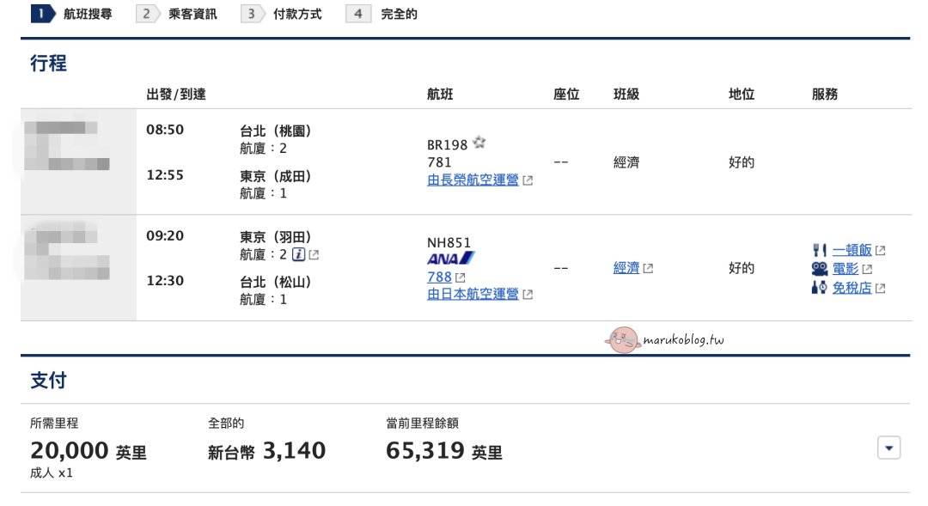Click the 地位 column header

741,94
